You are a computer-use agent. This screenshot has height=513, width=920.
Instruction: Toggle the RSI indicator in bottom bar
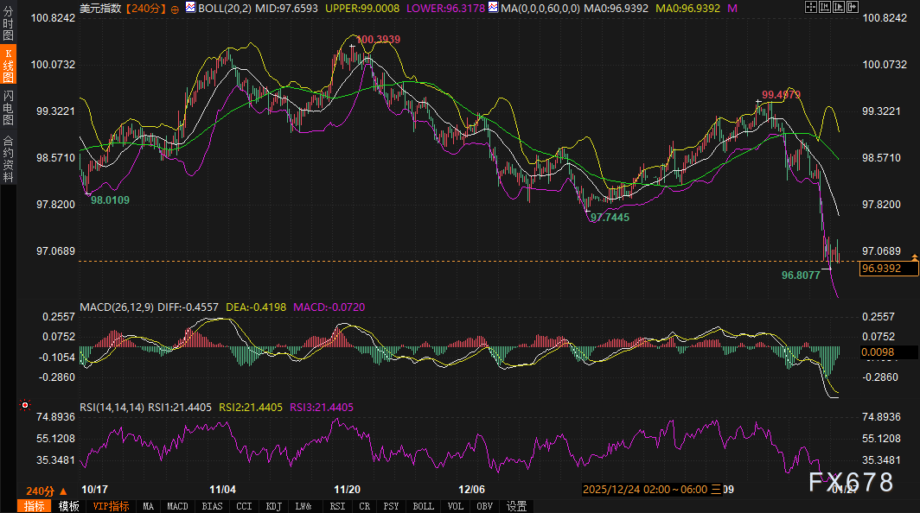(337, 506)
